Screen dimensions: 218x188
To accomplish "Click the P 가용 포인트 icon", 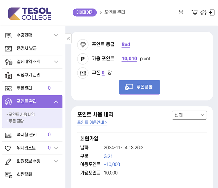I will 83,59.
